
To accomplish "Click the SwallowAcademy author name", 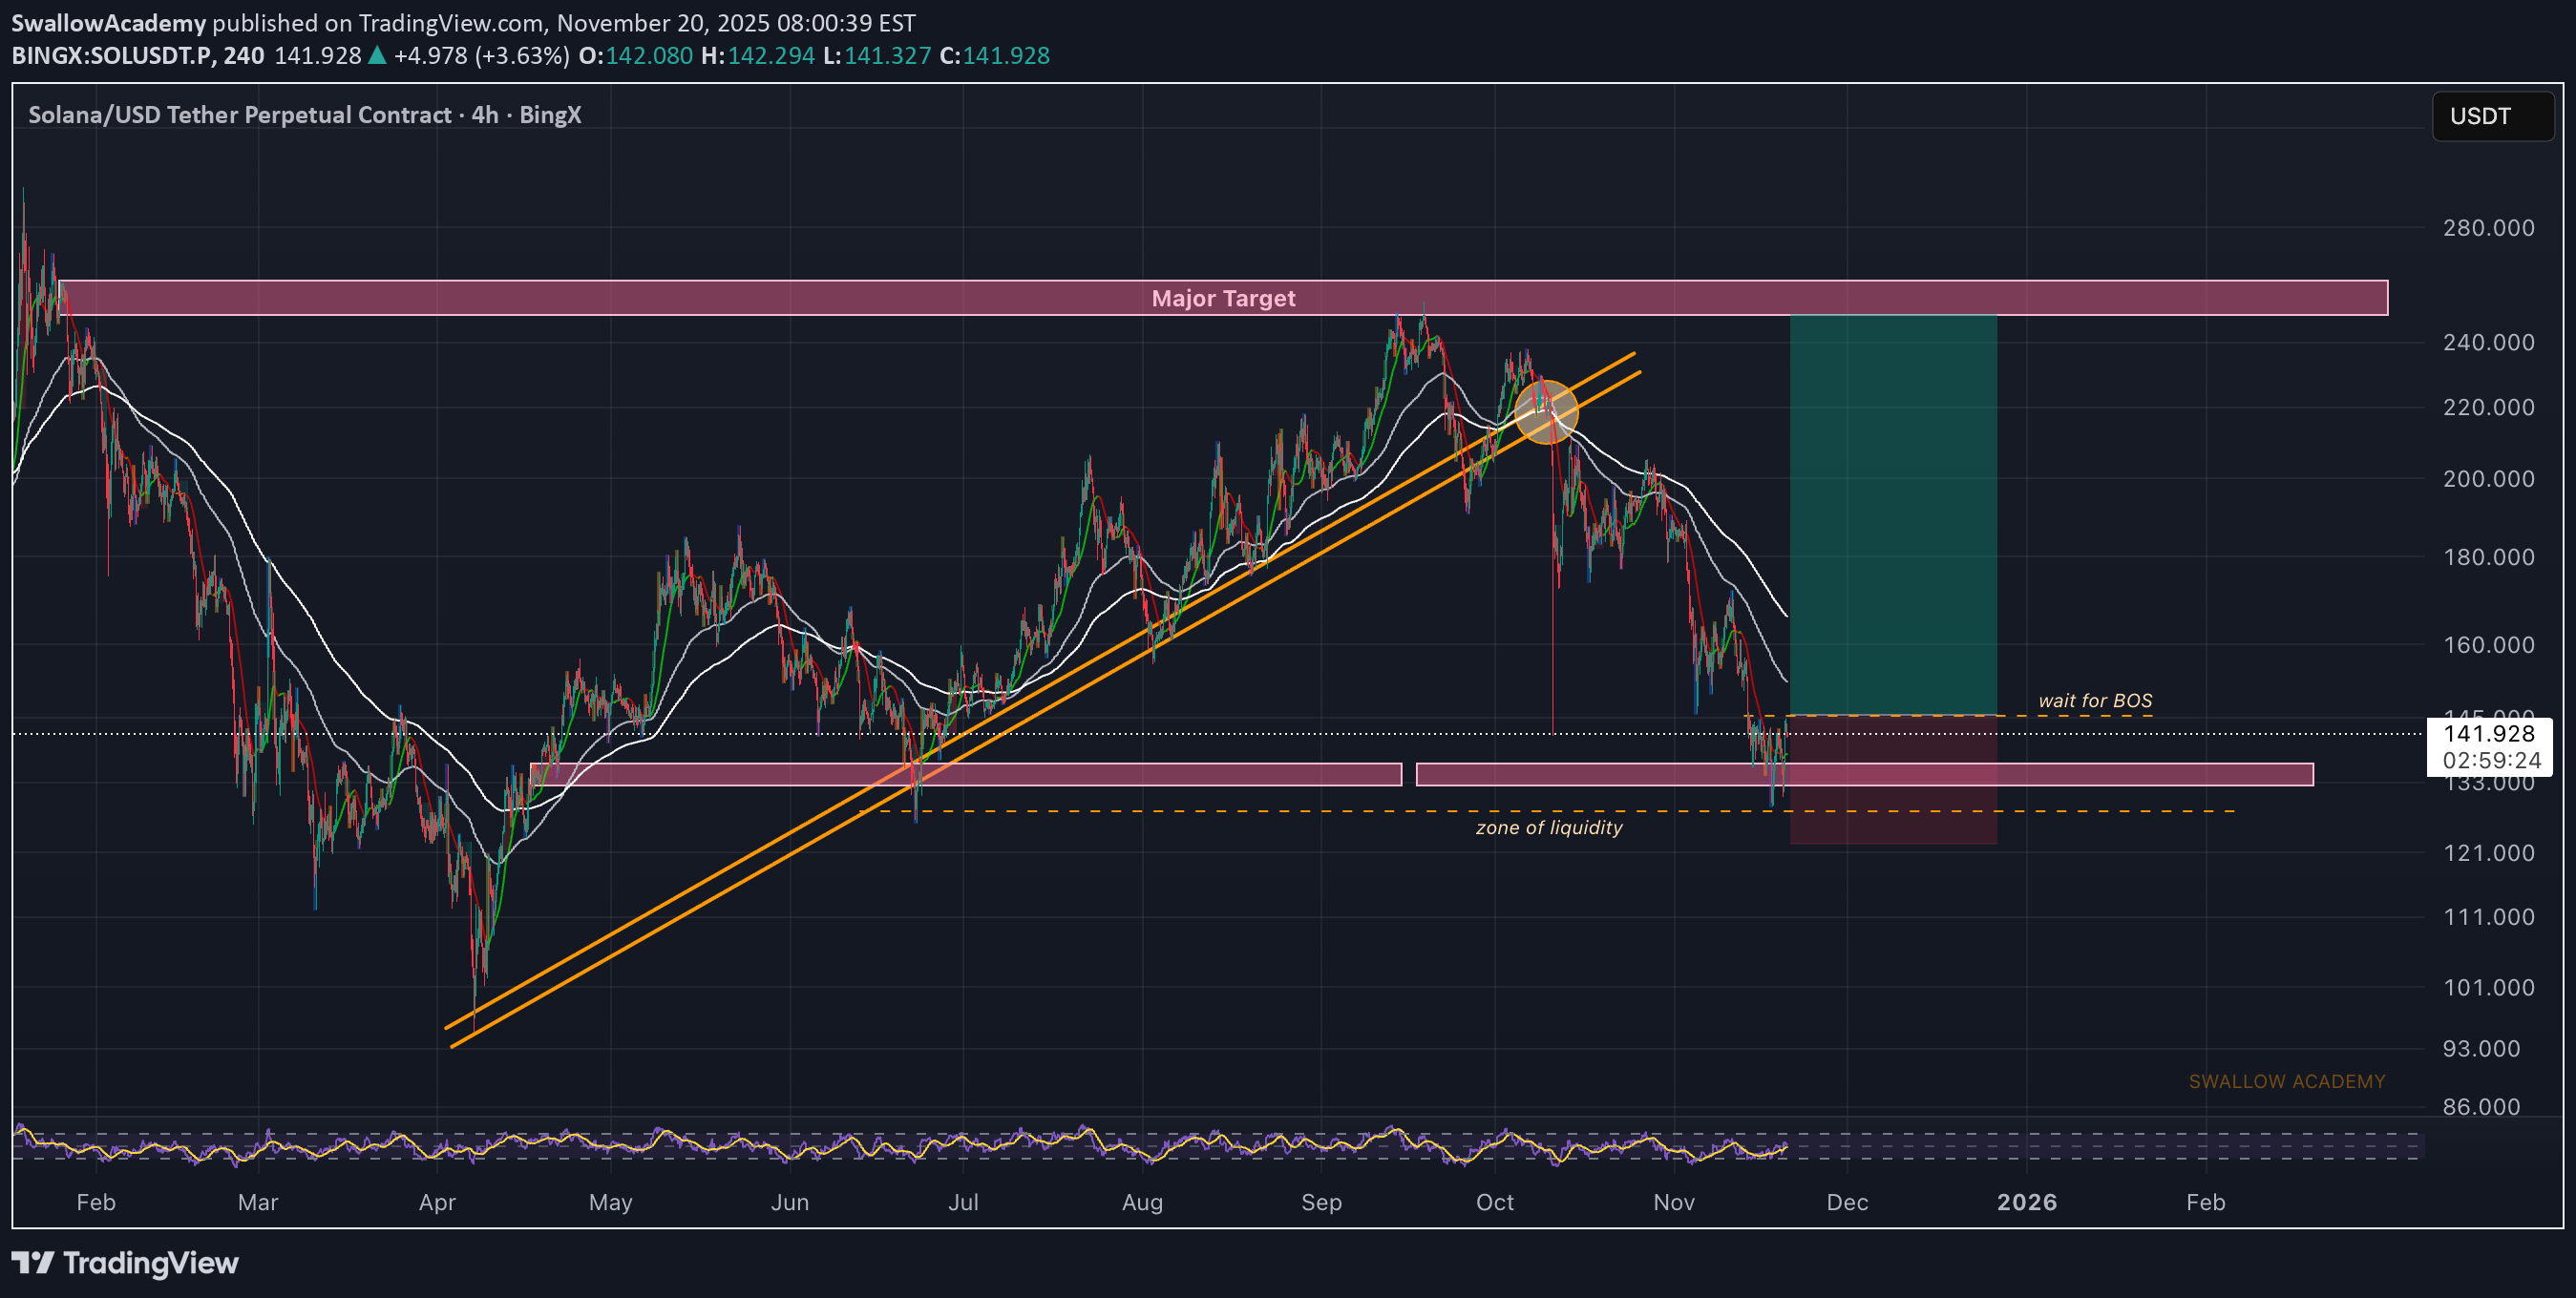I will (108, 22).
